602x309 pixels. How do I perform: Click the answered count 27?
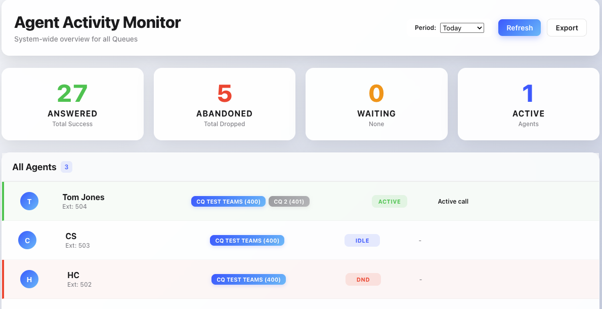tap(72, 93)
